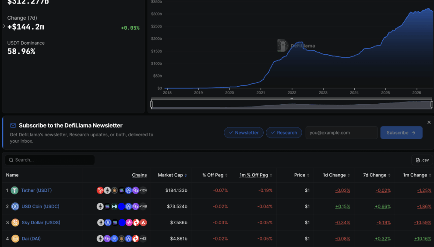The image size is (434, 247).
Task: Open the Tether (USDT) link
Action: pyautogui.click(x=36, y=191)
